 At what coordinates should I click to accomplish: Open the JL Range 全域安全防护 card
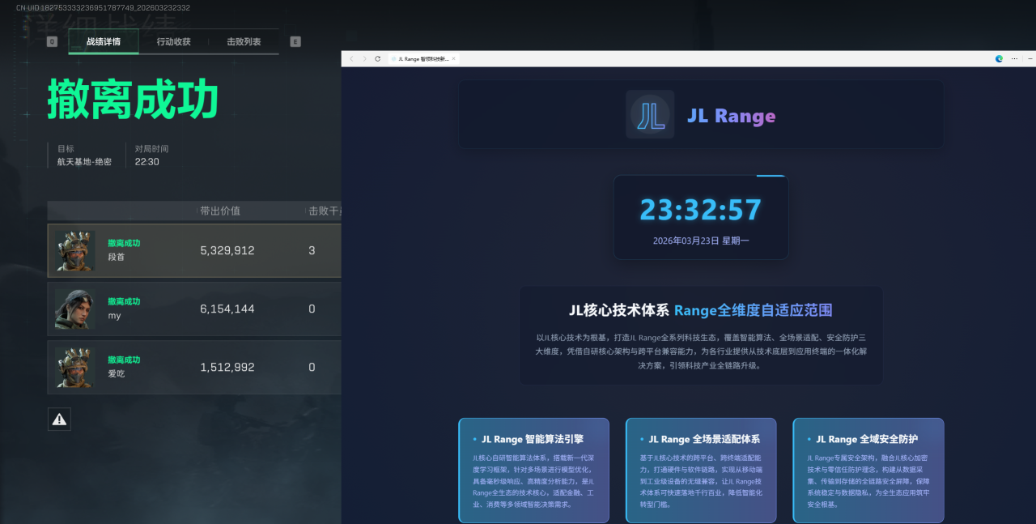(868, 470)
